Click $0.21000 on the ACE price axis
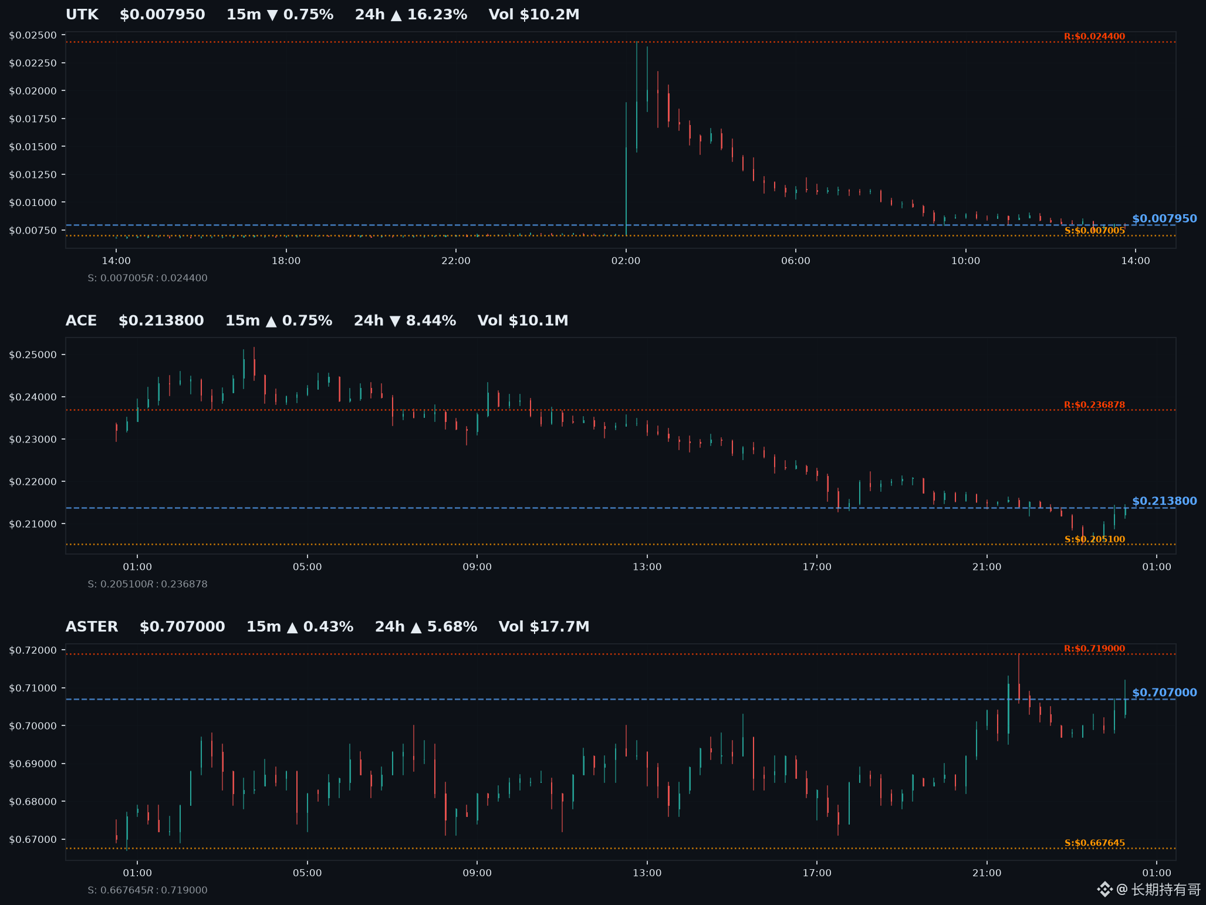This screenshot has height=905, width=1206. click(x=33, y=524)
